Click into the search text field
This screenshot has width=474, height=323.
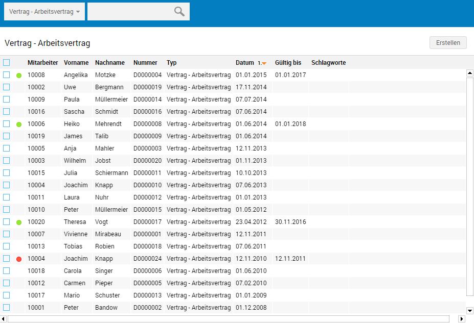tap(129, 12)
